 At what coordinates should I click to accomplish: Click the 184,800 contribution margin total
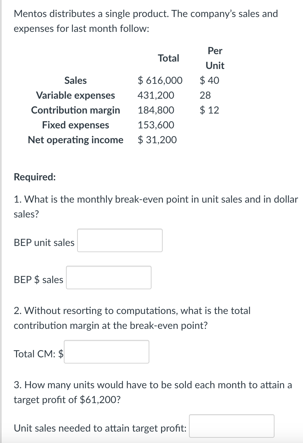pyautogui.click(x=156, y=110)
